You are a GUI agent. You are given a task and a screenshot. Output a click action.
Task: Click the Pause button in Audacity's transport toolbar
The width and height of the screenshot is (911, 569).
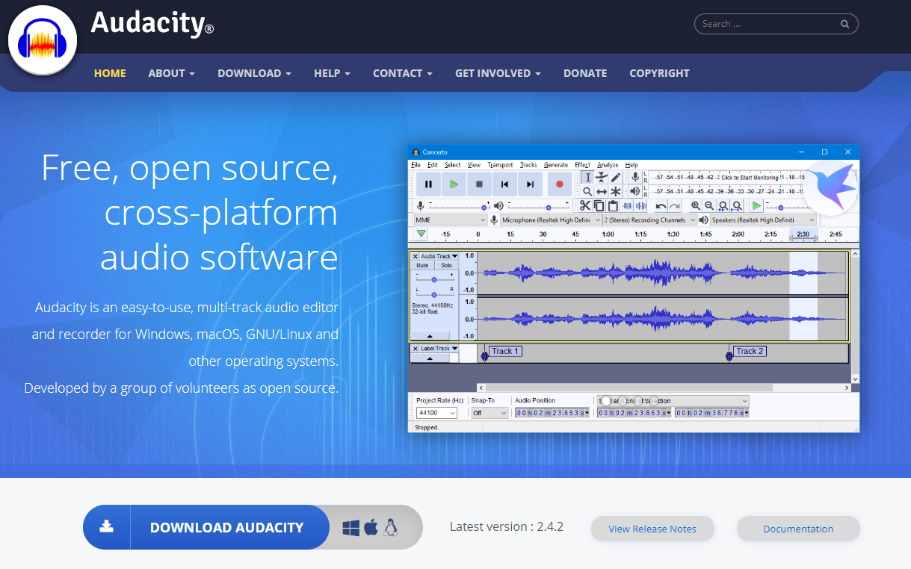pos(428,184)
